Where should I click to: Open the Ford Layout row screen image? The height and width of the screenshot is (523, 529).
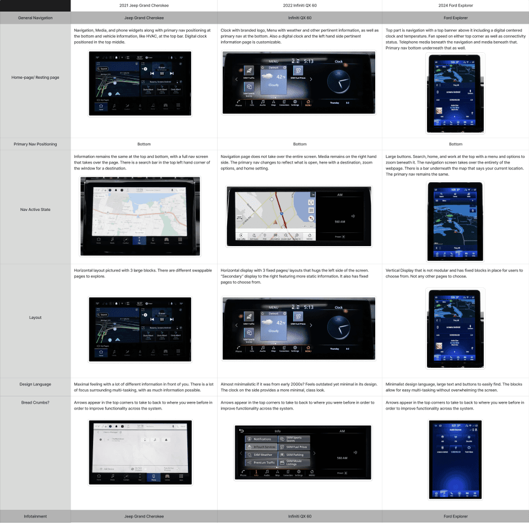click(x=455, y=329)
